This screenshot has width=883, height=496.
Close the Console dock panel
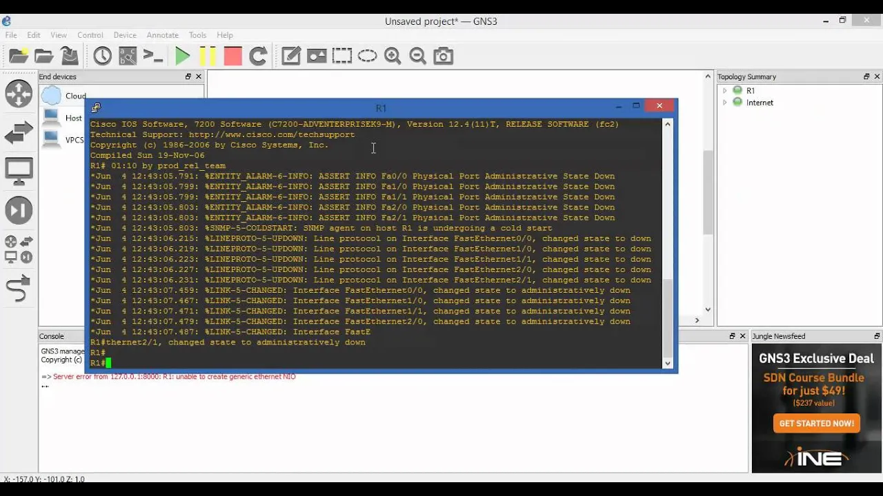point(743,336)
